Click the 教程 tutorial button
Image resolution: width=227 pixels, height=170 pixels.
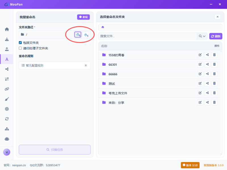tap(83, 17)
